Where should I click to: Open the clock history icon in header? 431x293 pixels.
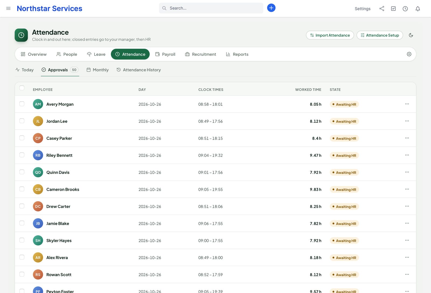pos(405,9)
